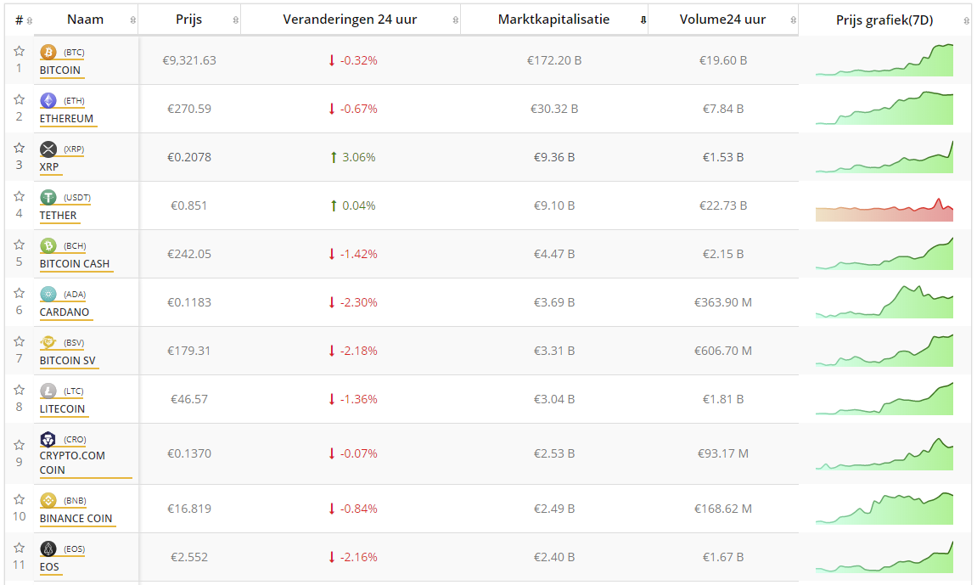Screen dimensions: 977x585
Task: Toggle favorite star for Bitcoin
Action: (x=19, y=51)
